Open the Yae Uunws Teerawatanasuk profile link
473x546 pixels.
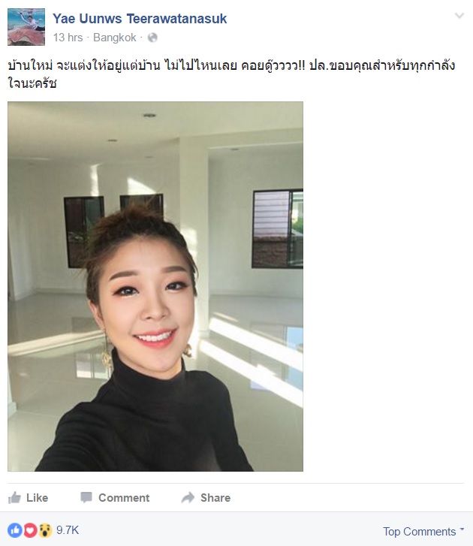tap(140, 19)
